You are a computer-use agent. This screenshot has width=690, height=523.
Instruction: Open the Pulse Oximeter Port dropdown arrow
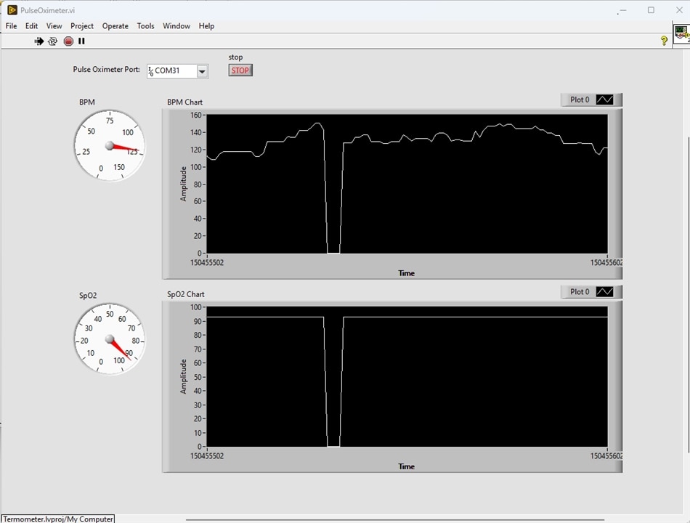point(202,71)
